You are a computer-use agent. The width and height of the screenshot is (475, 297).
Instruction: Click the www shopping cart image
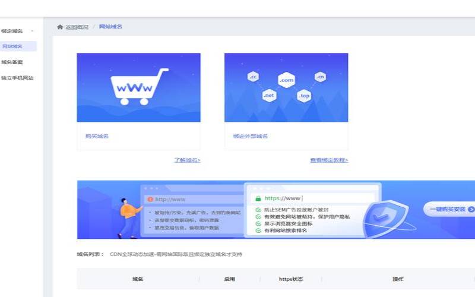139,87
